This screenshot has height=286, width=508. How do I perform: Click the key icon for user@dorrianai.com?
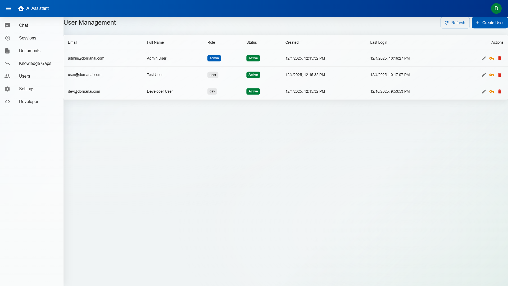[492, 75]
